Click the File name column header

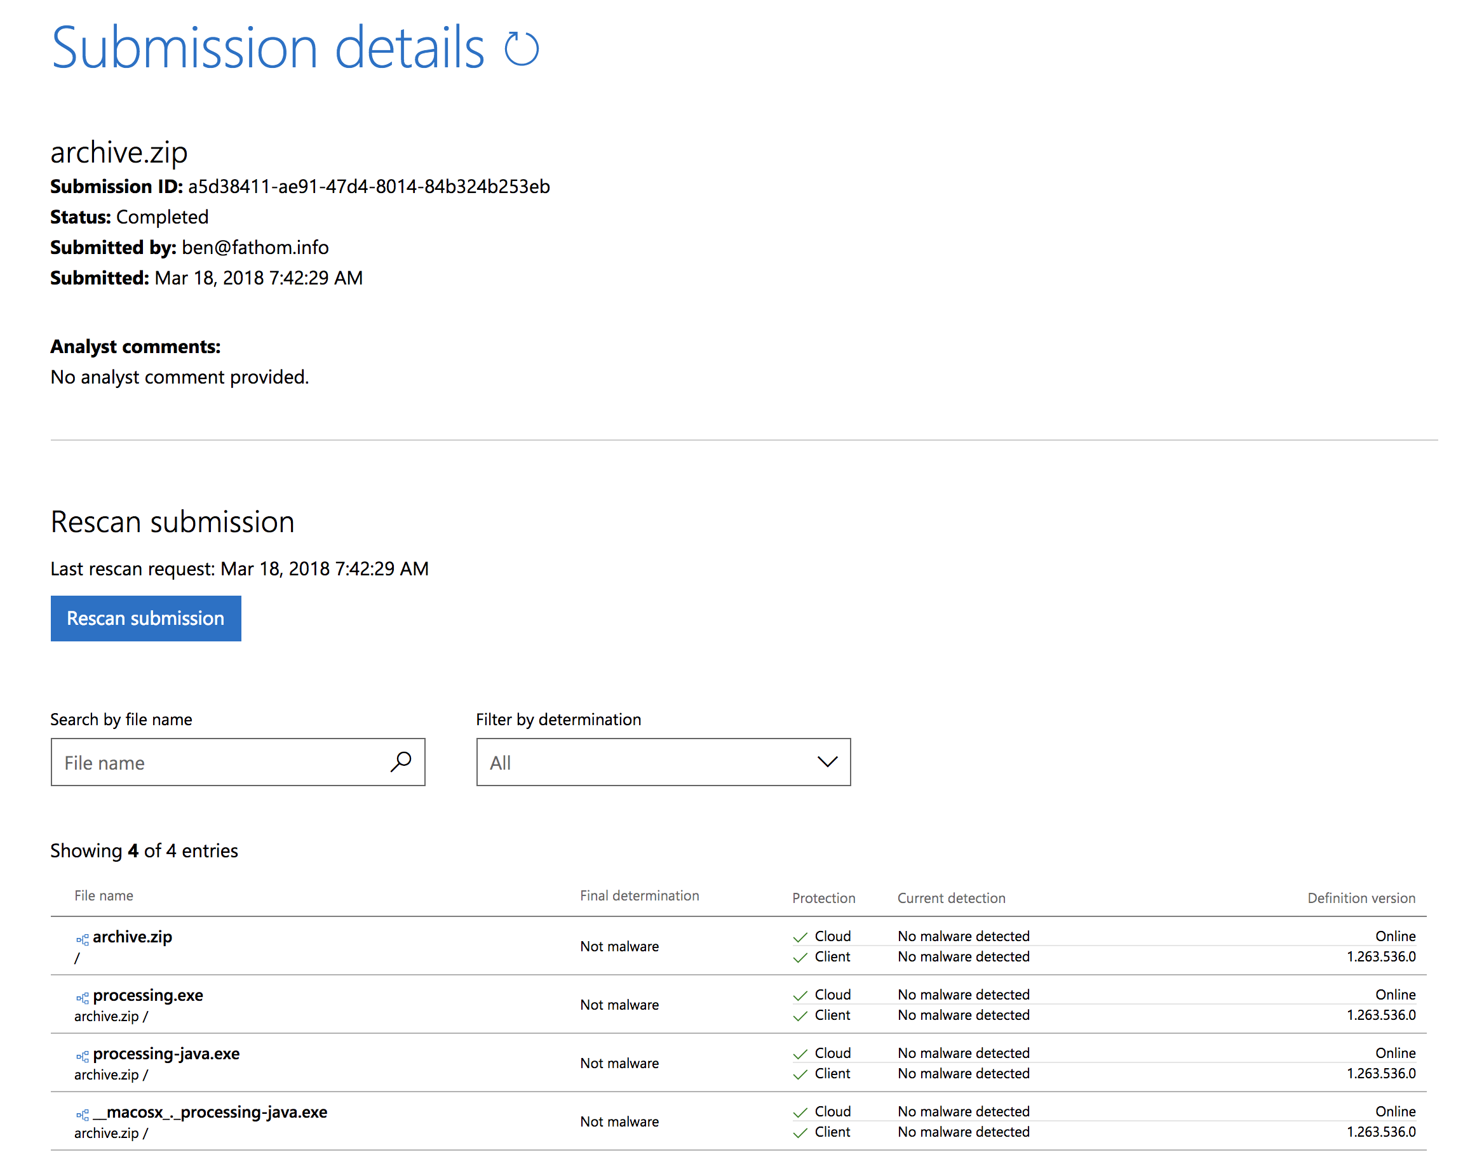coord(104,895)
